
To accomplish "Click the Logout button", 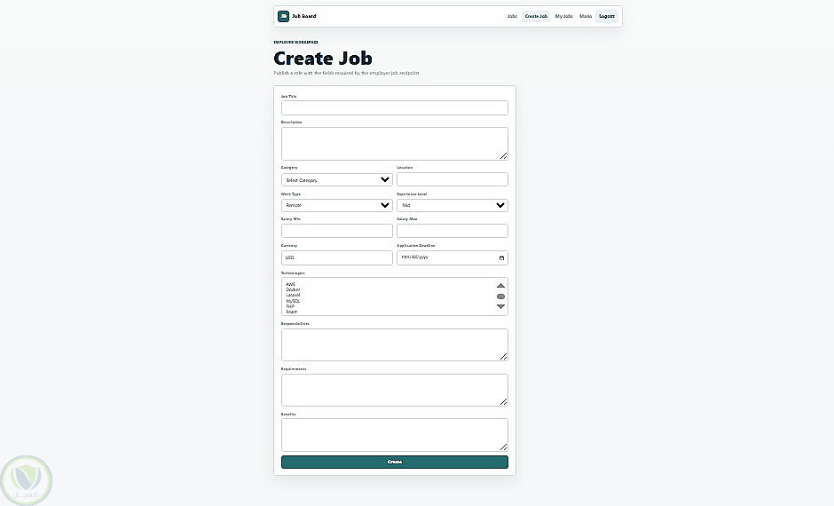I will 607,17.
